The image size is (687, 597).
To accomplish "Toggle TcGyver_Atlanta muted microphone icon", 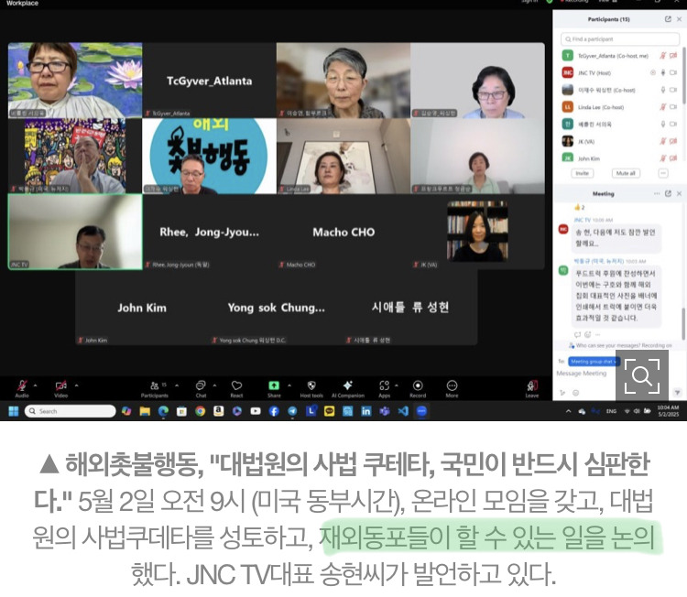I will tap(663, 56).
